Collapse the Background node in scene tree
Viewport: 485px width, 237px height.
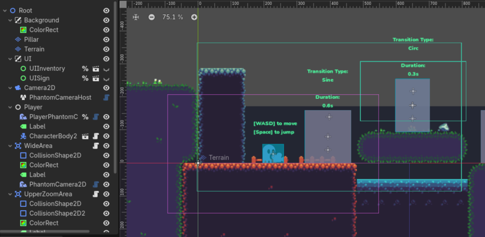pyautogui.click(x=10, y=20)
